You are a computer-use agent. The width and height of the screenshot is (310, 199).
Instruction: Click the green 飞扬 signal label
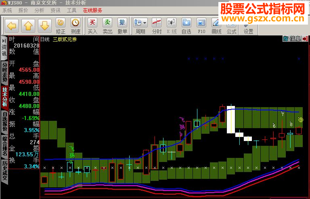click(71, 152)
